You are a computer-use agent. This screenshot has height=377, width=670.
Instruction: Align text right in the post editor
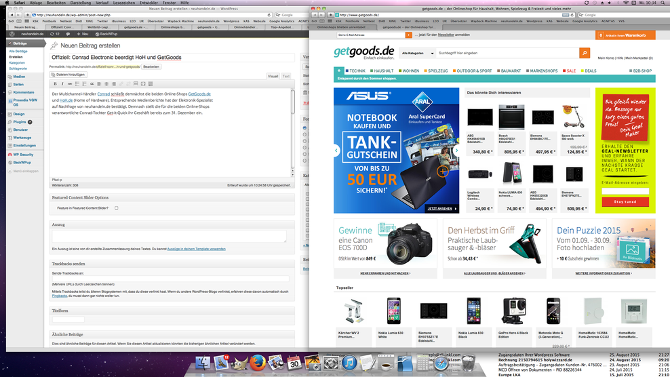114,84
